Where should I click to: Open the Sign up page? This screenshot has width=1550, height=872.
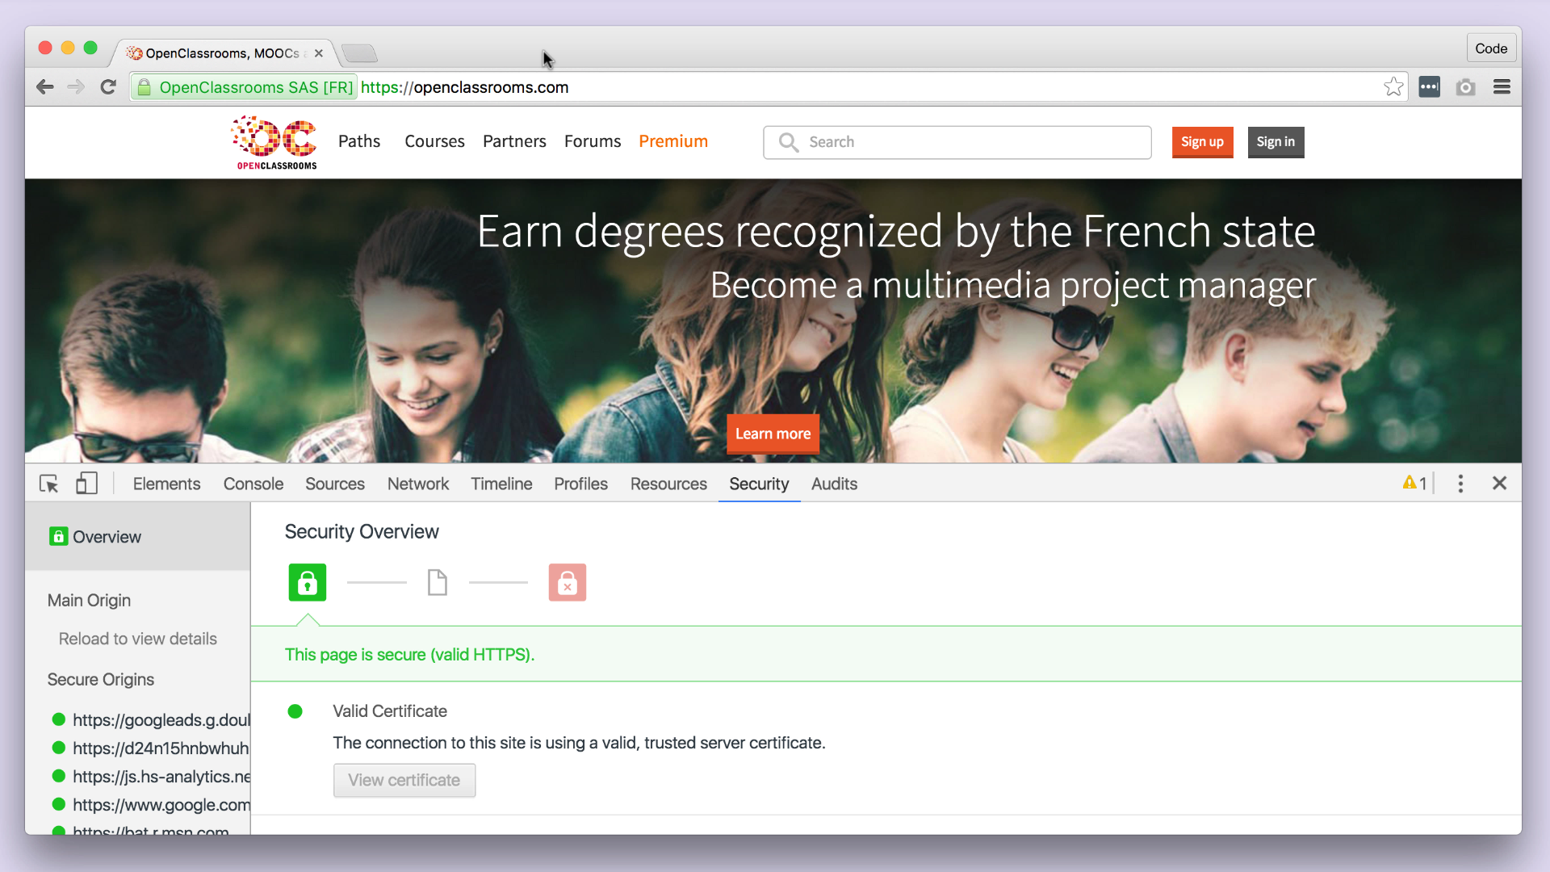[x=1200, y=140]
